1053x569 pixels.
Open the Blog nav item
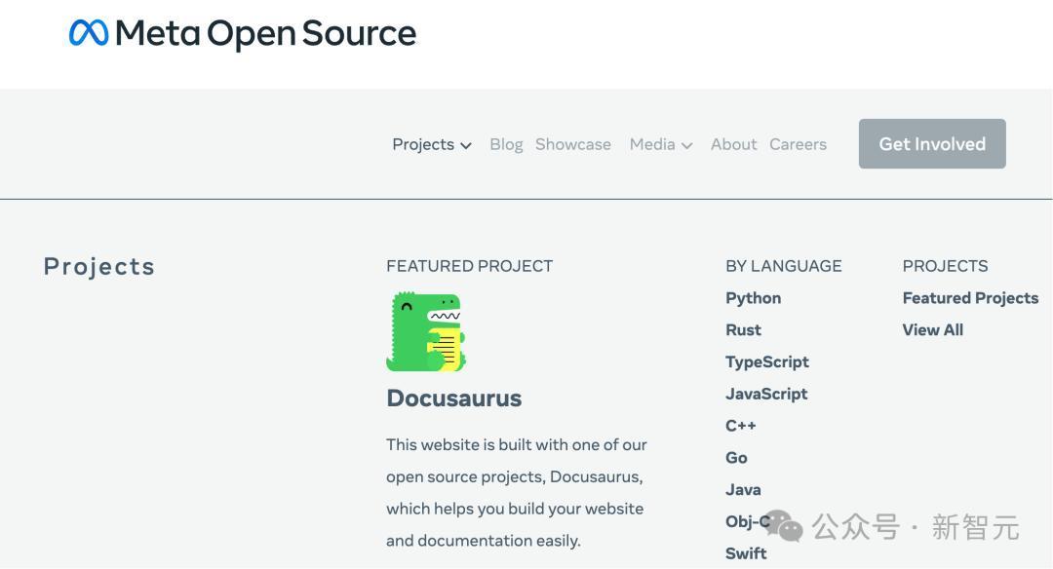tap(506, 144)
